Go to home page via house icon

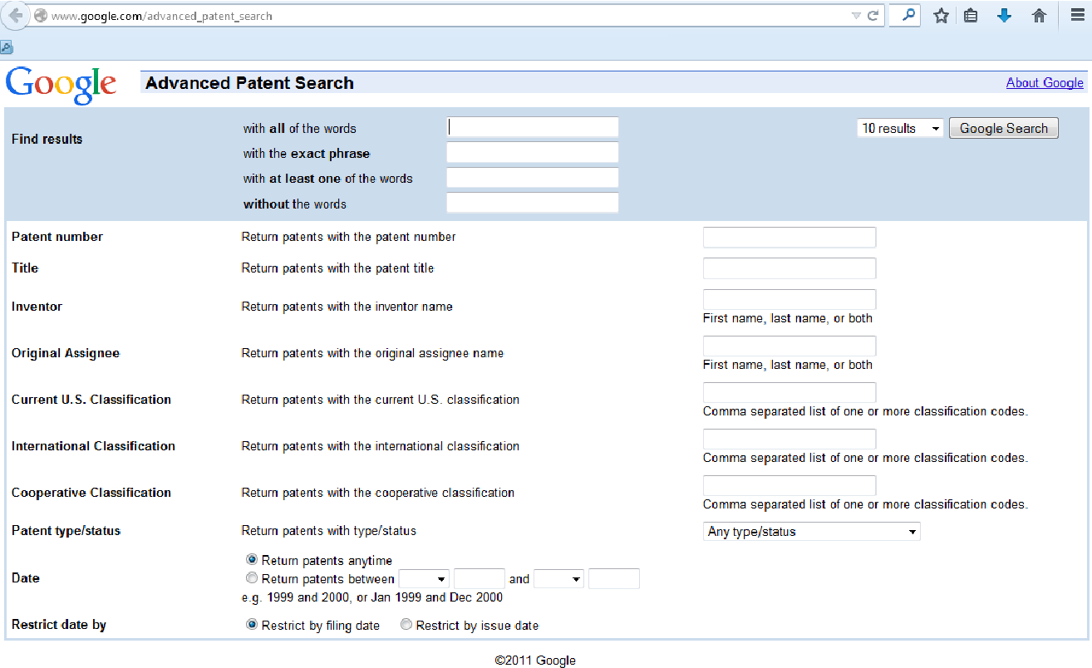1039,16
